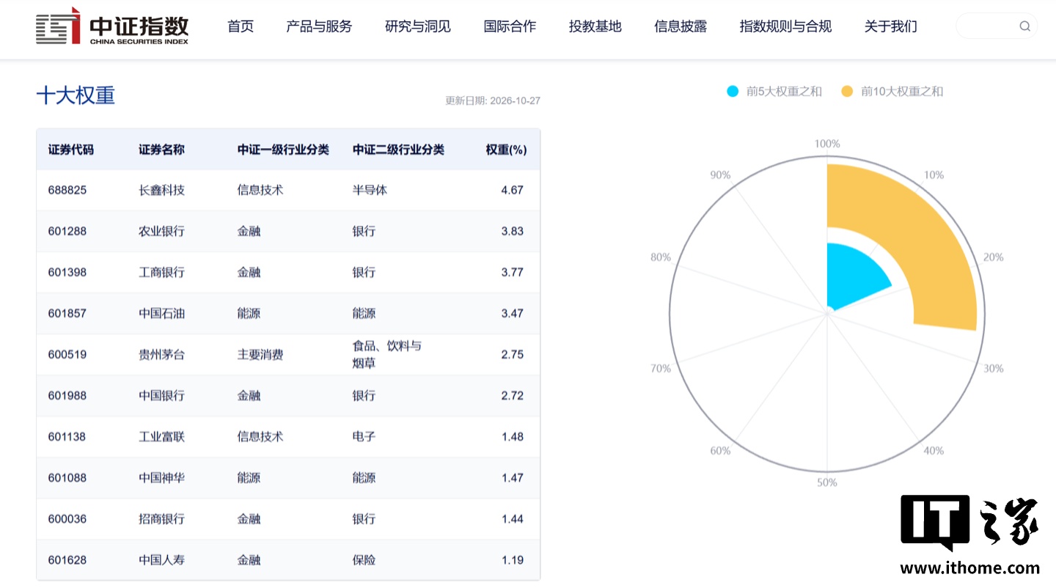The width and height of the screenshot is (1056, 588).
Task: Toggle the 前10大权重之和 legend item
Action: pyautogui.click(x=892, y=92)
